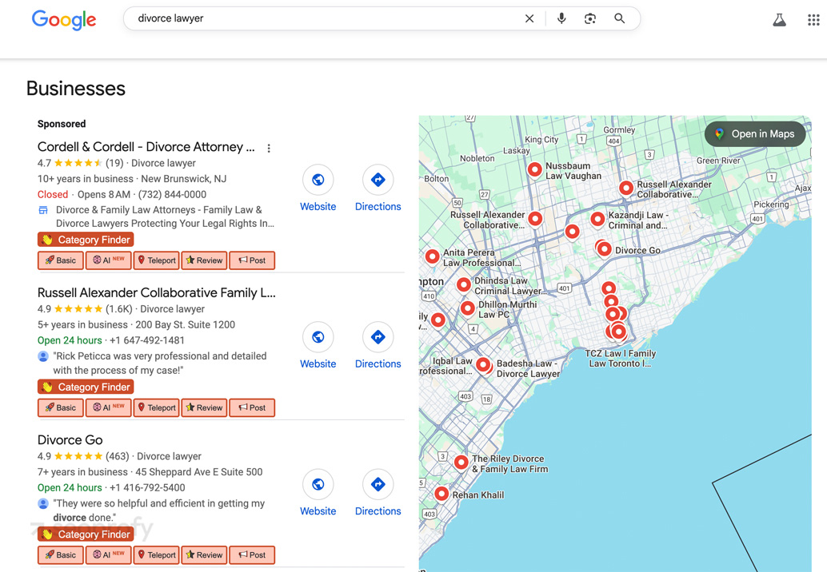
Task: Click AI NEW button under Cordell & Cordell
Action: (109, 260)
